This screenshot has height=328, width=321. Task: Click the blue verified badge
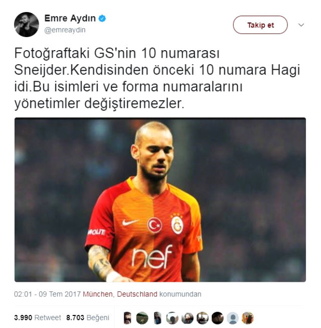point(102,19)
